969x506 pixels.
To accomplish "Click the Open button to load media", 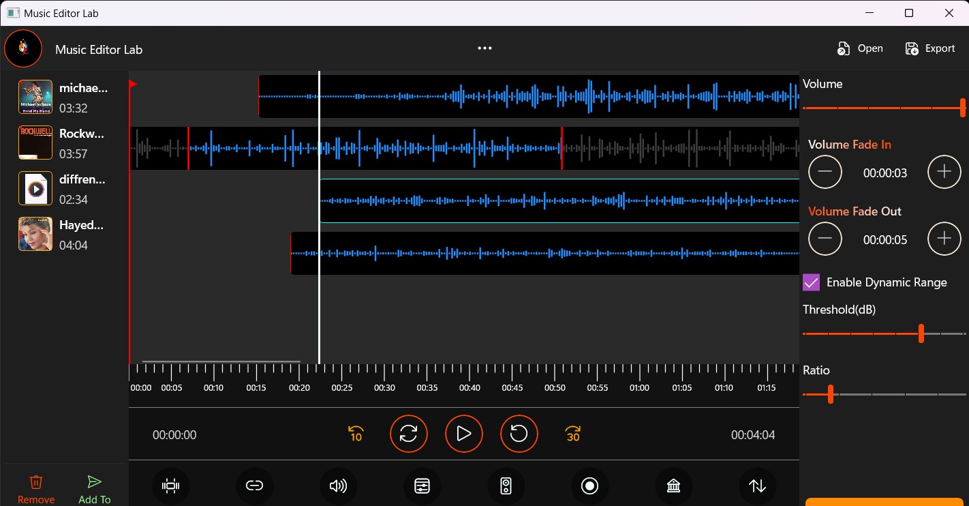I will [x=860, y=48].
